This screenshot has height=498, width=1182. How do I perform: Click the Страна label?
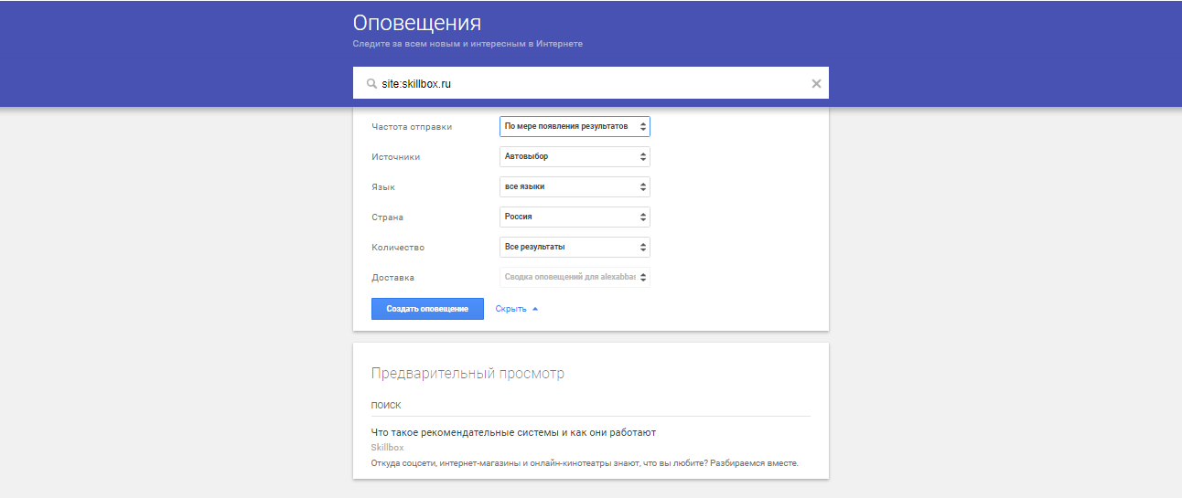coord(387,217)
